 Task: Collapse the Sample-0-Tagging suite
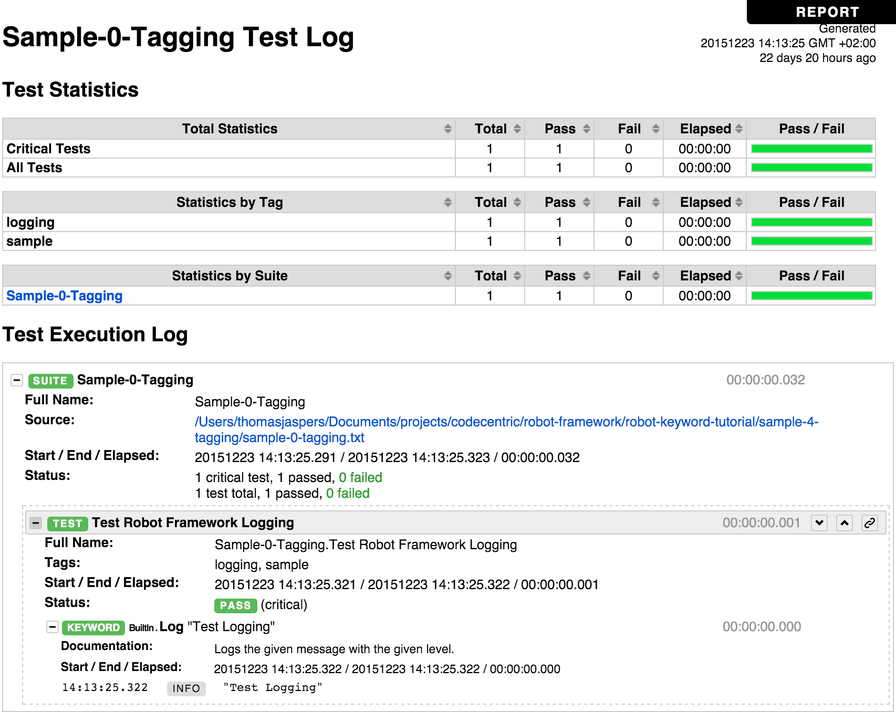tap(17, 380)
